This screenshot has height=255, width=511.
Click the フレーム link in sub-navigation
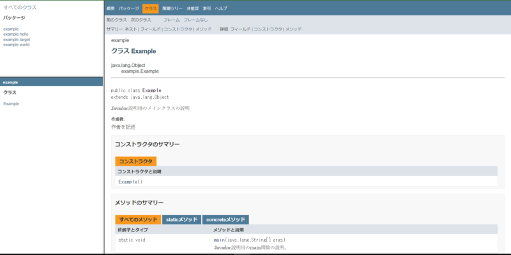click(171, 20)
